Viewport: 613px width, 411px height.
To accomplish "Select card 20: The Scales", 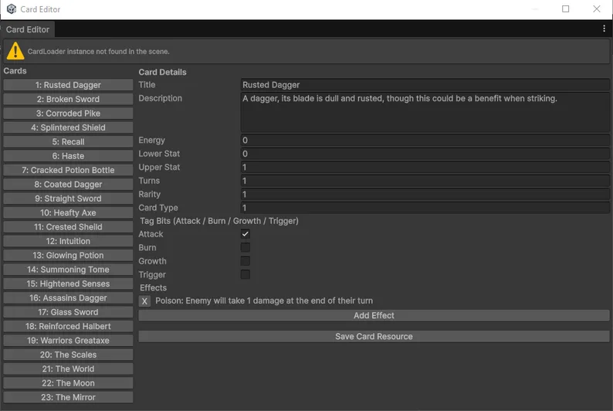I will pyautogui.click(x=68, y=355).
